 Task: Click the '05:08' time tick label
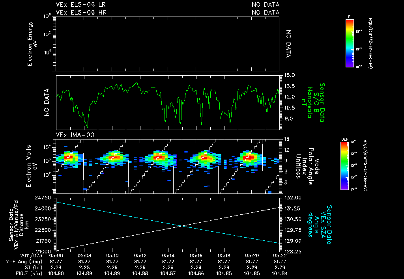[x=84, y=256]
